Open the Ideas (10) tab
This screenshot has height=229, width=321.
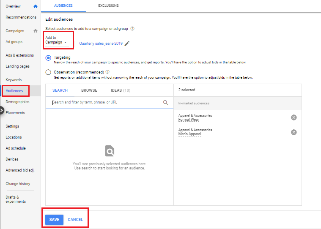coord(121,90)
